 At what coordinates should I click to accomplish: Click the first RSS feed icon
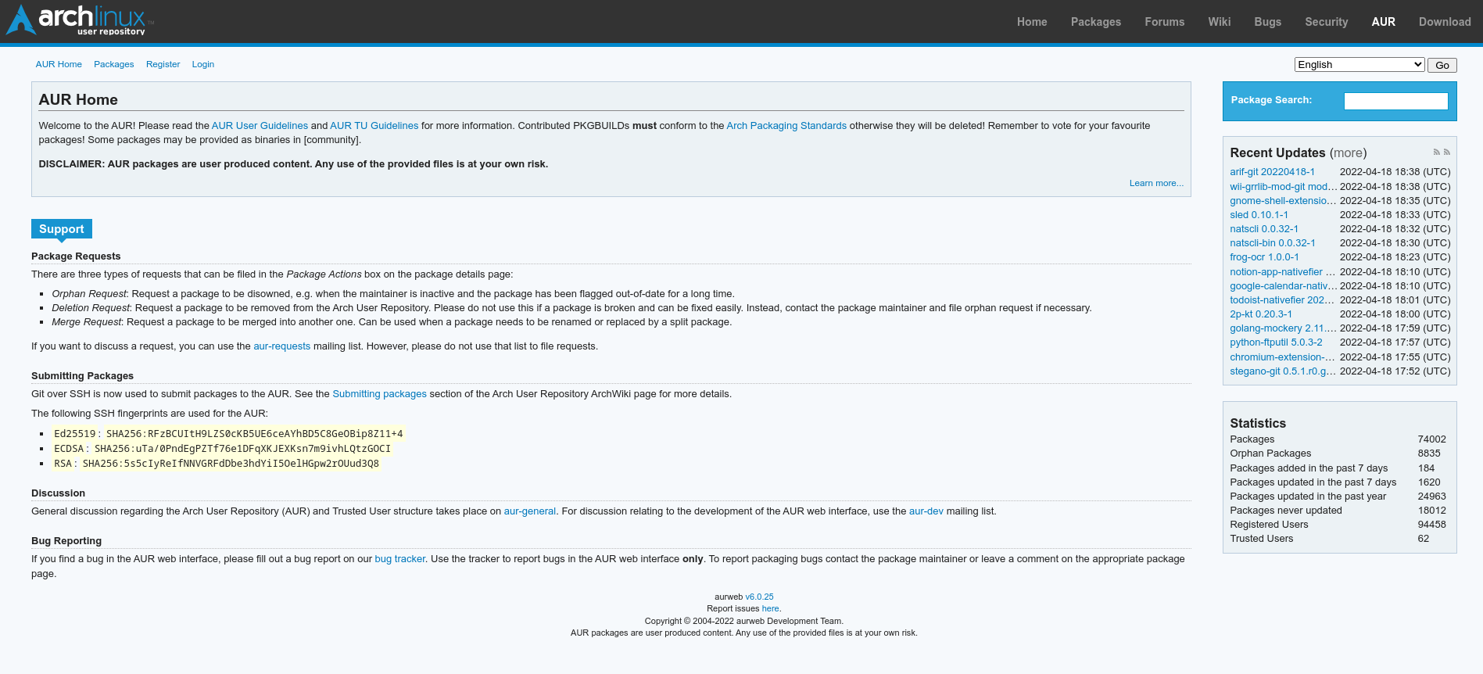(x=1436, y=152)
